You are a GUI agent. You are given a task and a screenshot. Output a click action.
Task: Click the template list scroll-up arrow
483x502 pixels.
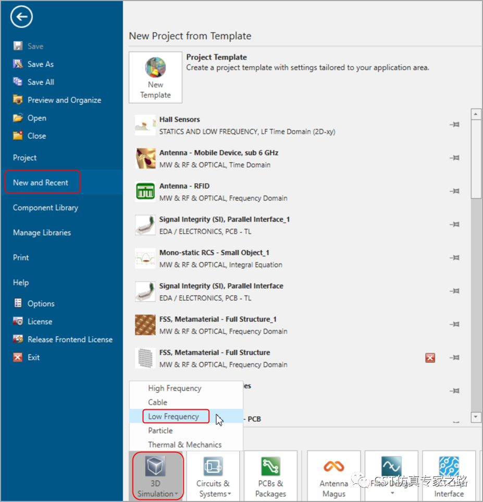(476, 114)
